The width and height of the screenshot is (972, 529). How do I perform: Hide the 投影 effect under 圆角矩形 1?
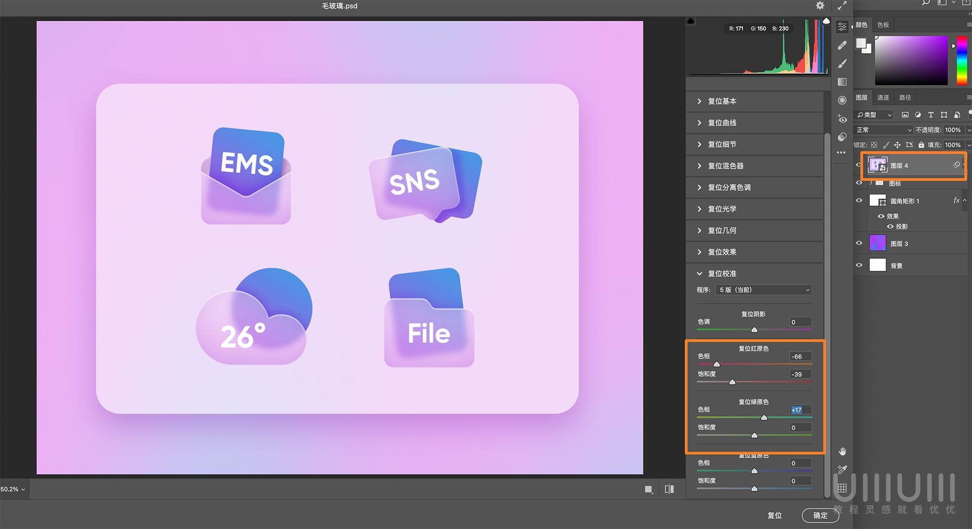point(890,226)
